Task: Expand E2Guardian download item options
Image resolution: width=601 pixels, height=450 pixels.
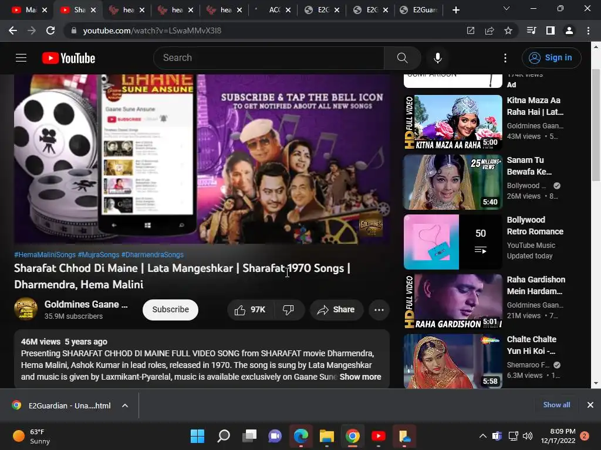Action: coord(125,405)
